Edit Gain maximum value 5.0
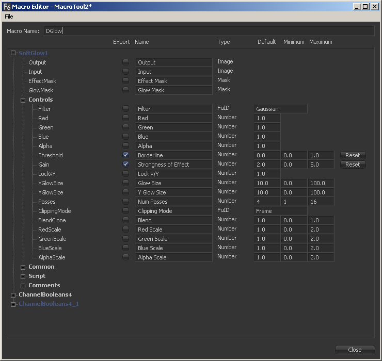This screenshot has height=361, width=382. tap(321, 165)
